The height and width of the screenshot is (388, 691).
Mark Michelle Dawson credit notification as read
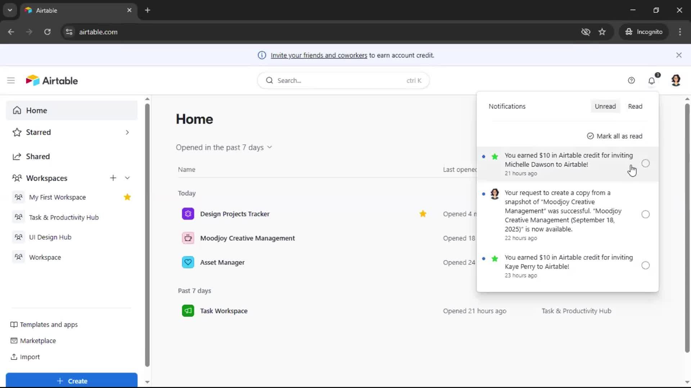pyautogui.click(x=646, y=163)
